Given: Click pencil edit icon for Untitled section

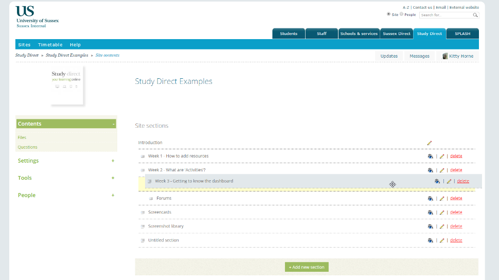Looking at the screenshot, I should click(442, 240).
